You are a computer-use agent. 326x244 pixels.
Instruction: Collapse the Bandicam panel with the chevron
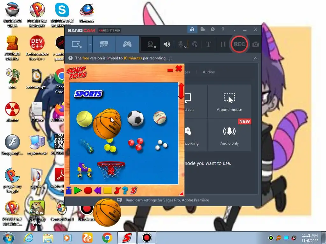pos(256,58)
